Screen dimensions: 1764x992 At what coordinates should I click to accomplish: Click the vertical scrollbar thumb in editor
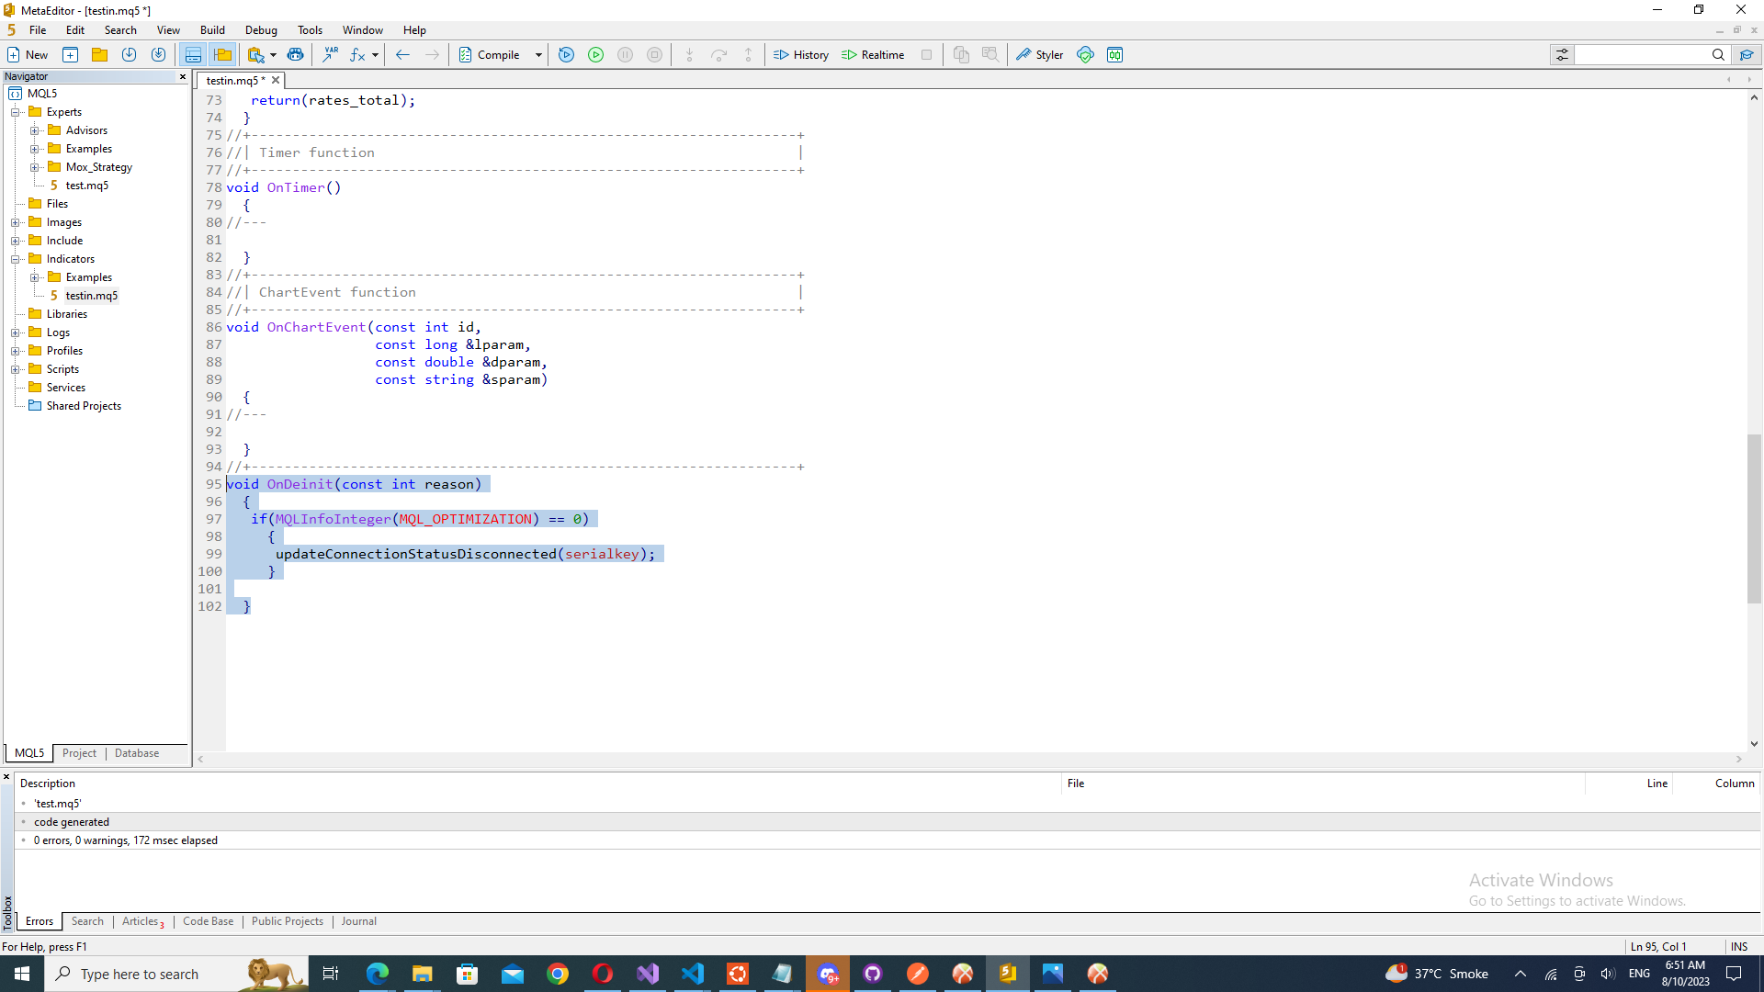pyautogui.click(x=1754, y=518)
